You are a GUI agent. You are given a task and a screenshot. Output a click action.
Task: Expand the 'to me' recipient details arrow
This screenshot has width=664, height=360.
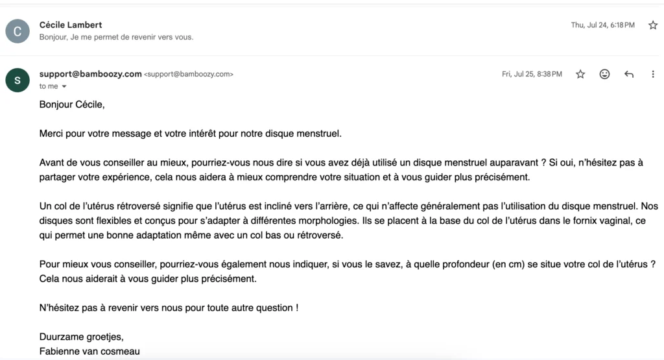(x=64, y=86)
